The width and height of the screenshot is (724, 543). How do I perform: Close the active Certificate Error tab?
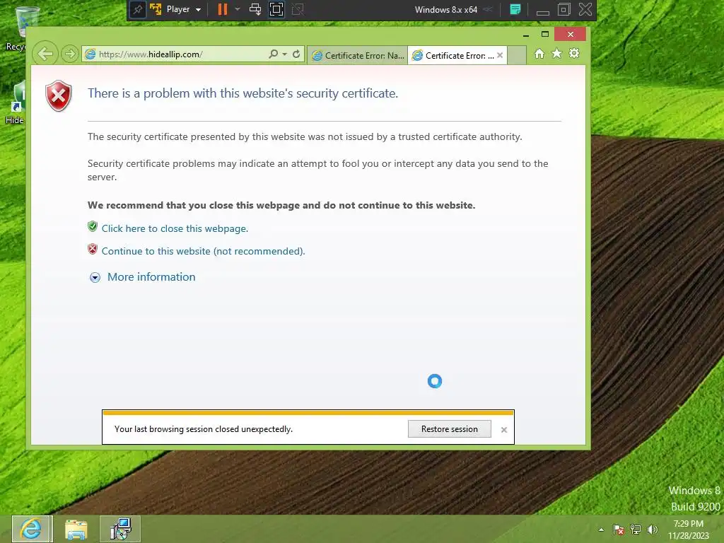pyautogui.click(x=500, y=55)
